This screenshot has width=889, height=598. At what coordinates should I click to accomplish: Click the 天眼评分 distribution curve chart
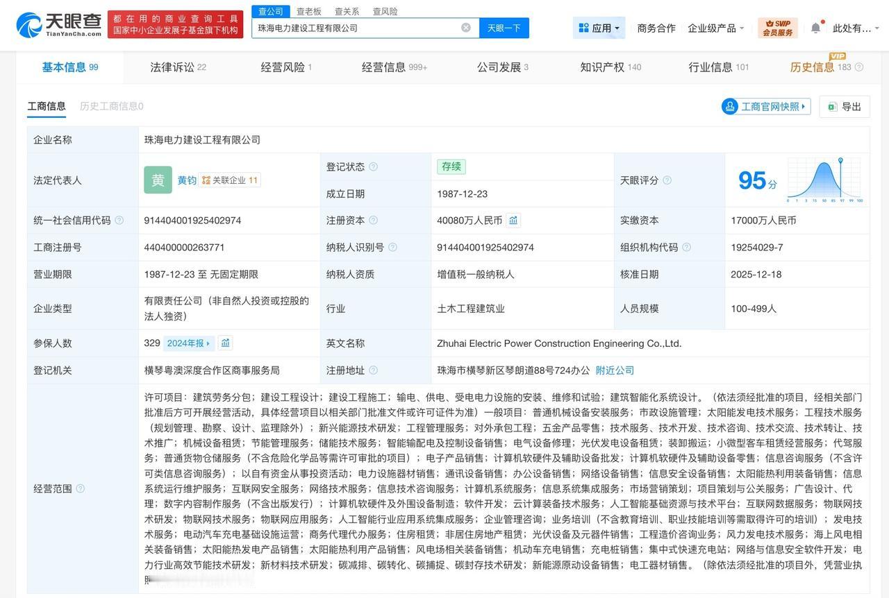tap(824, 180)
